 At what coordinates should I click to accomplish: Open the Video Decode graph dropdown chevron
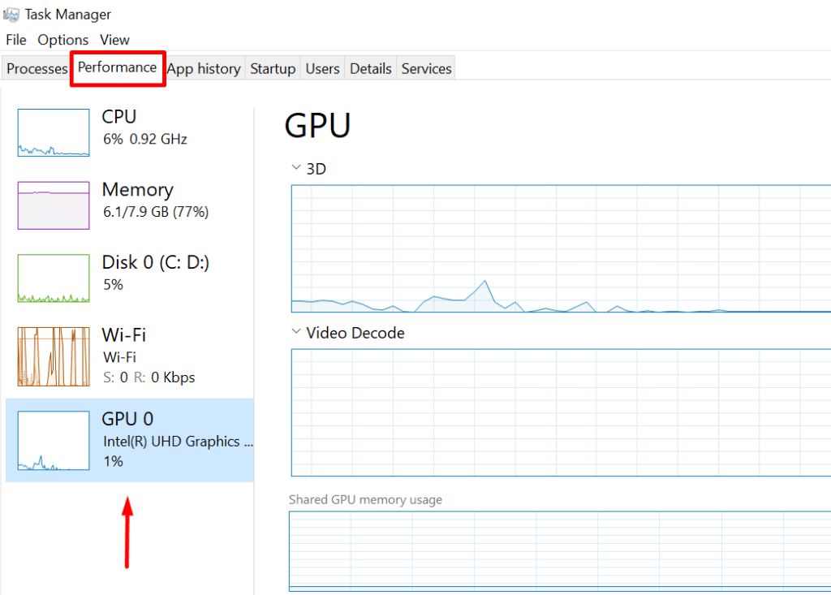(295, 333)
